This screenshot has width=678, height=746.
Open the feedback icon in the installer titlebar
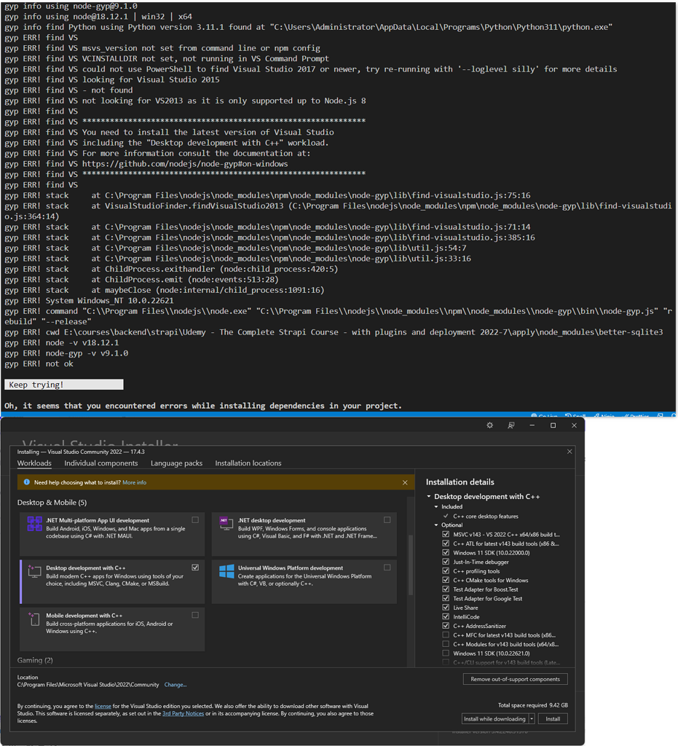pyautogui.click(x=511, y=425)
